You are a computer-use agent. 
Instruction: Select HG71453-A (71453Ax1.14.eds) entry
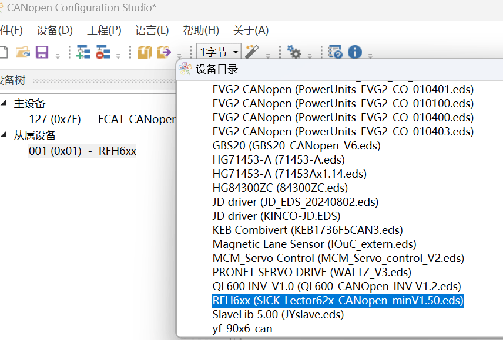[x=289, y=174]
